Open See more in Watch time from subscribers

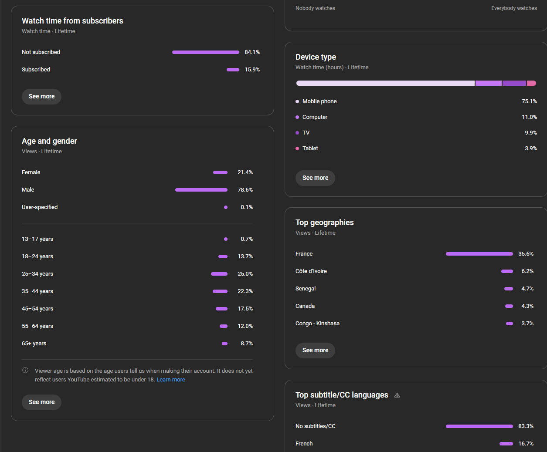(41, 97)
